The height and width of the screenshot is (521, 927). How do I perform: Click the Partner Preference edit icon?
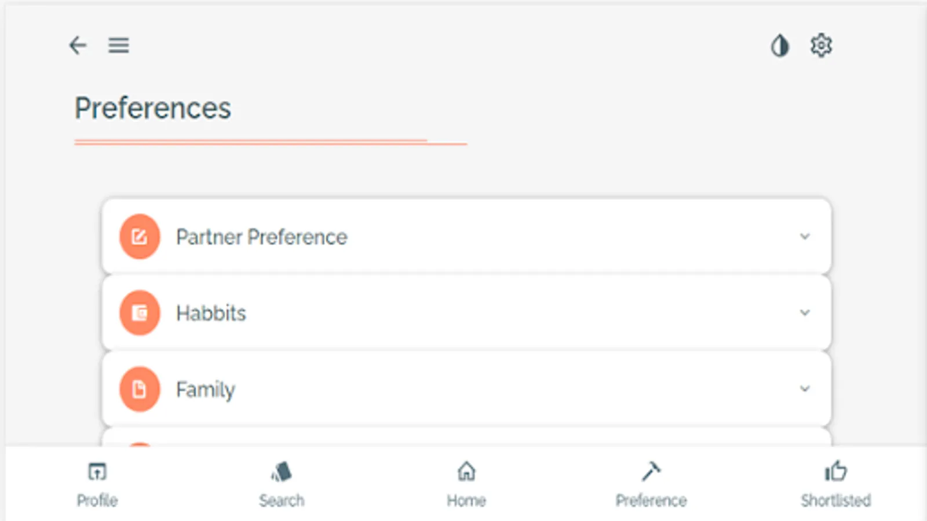[x=140, y=237]
